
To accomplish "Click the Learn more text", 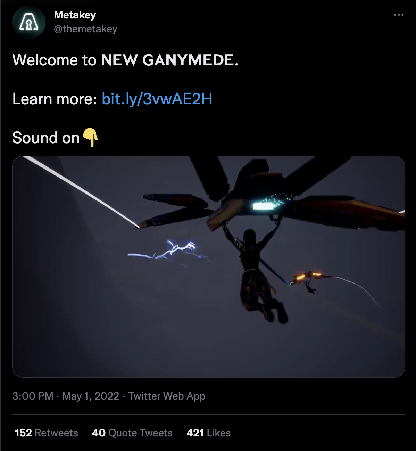I will (55, 99).
